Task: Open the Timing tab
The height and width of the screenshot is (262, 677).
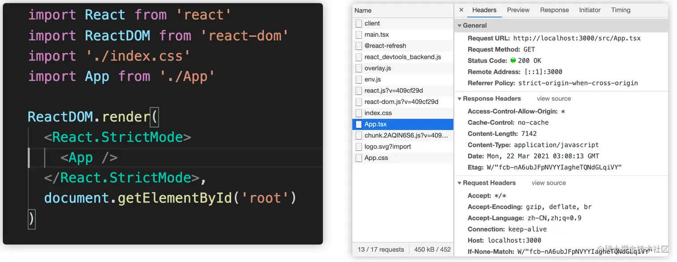Action: 621,10
